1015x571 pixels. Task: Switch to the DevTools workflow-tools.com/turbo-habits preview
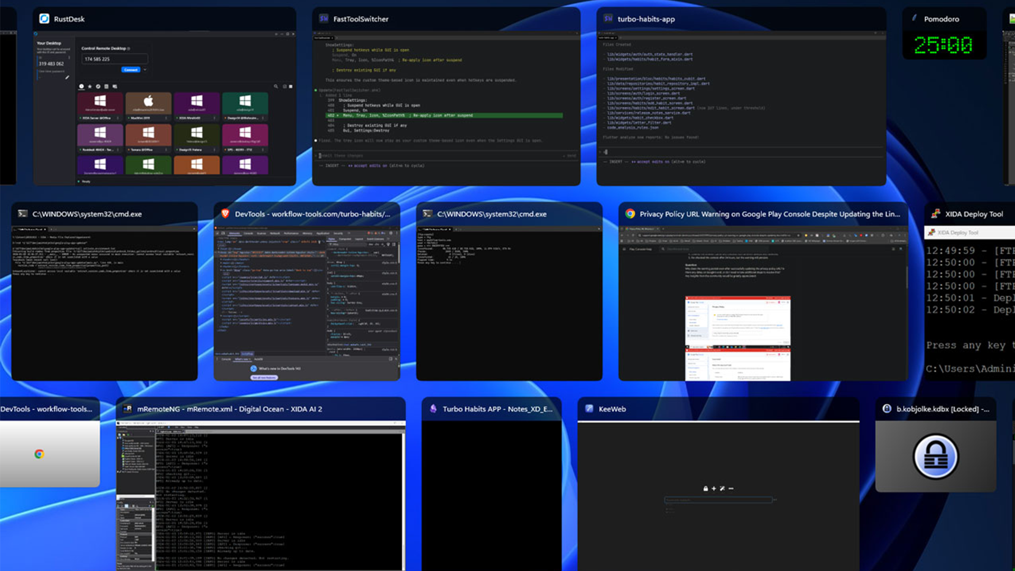(x=307, y=303)
